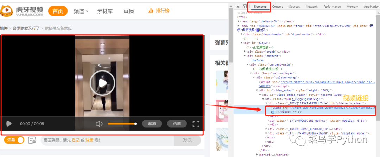
Task: Play video from the control bar
Action: pos(9,124)
